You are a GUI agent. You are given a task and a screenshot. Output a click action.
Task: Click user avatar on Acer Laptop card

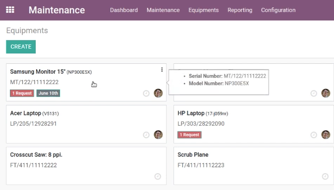pos(158,135)
